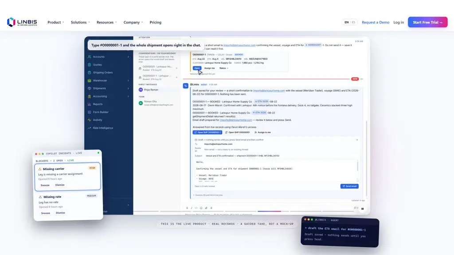Click the warning icon on Missing rate

(40, 197)
